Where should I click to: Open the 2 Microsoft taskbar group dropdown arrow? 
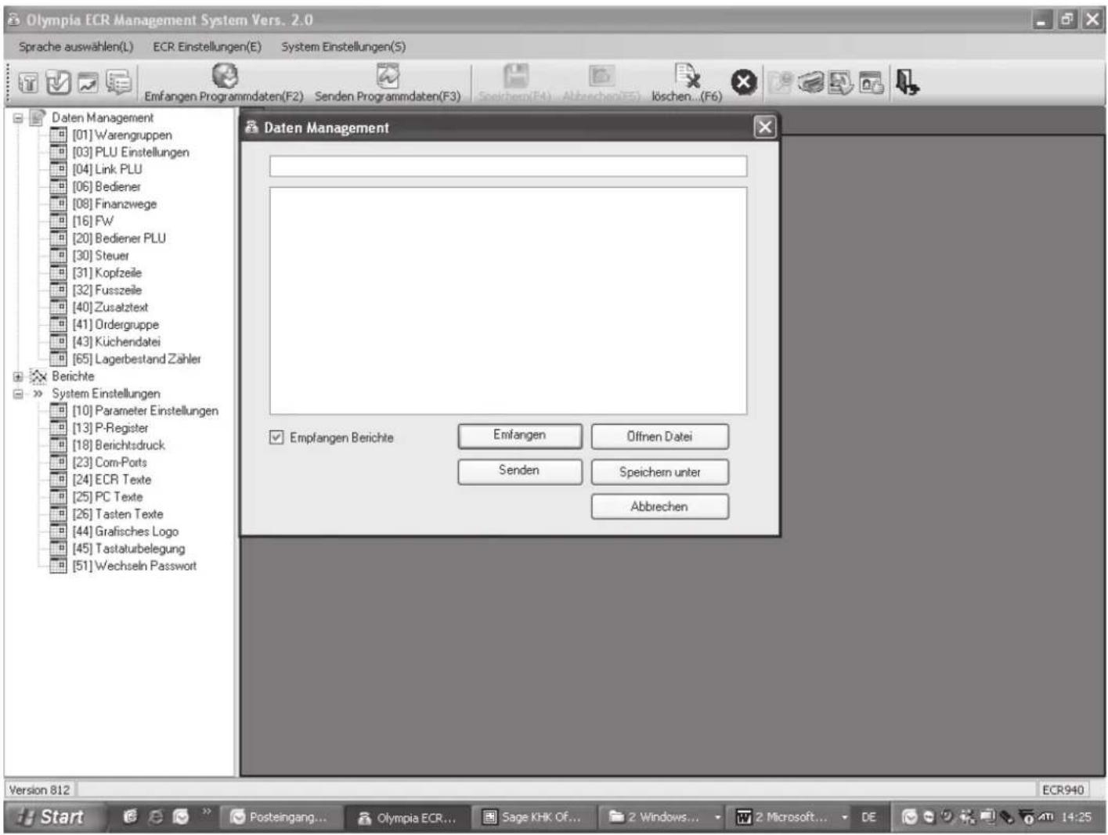844,817
